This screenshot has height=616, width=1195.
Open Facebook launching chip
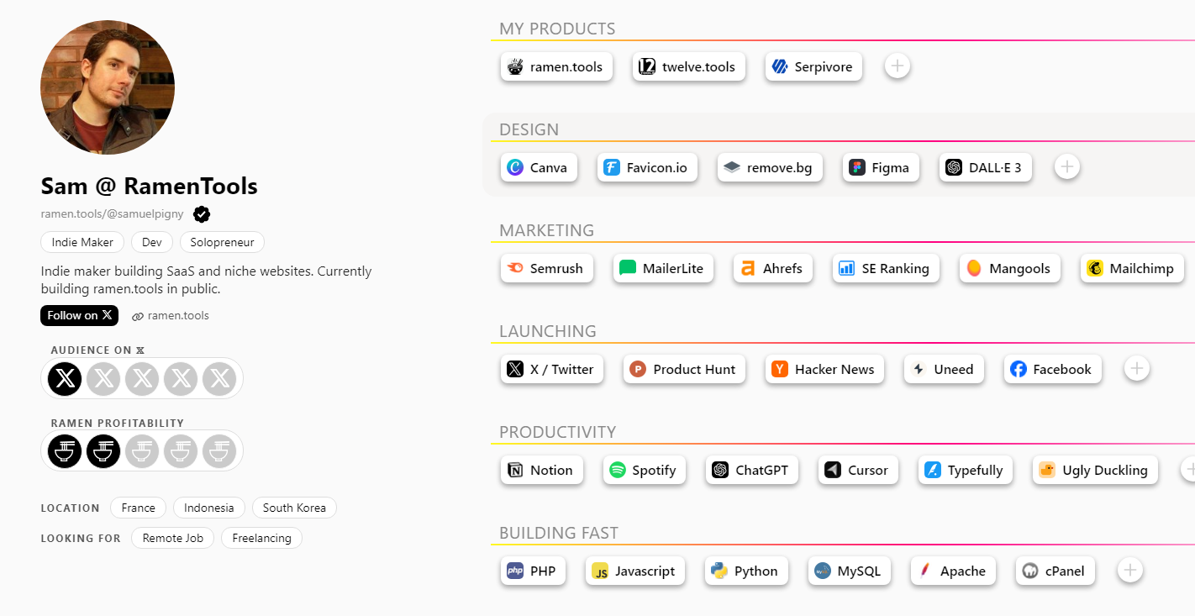[x=1053, y=369]
